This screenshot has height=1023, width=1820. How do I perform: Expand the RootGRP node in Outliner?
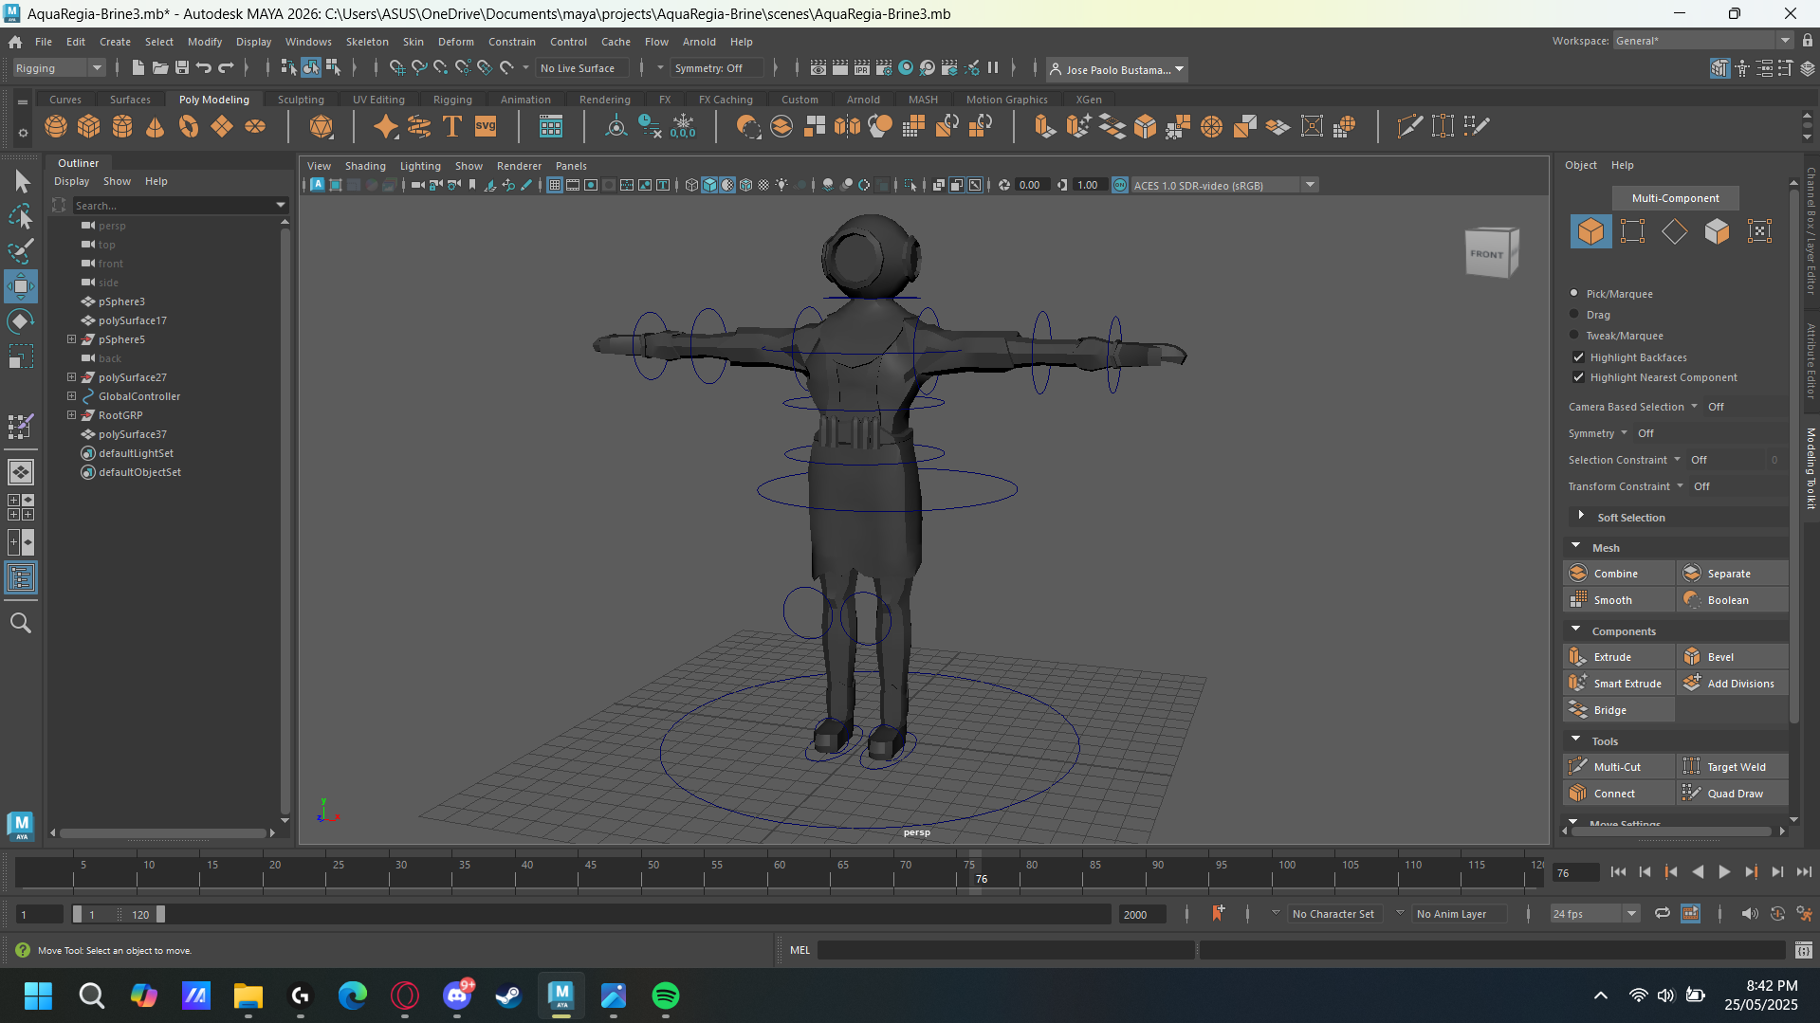(x=71, y=415)
